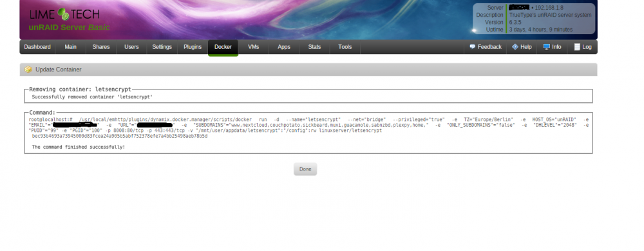Image resolution: width=644 pixels, height=251 pixels.
Task: Click 'unRAID Server Basic' title text
Action: 69,28
